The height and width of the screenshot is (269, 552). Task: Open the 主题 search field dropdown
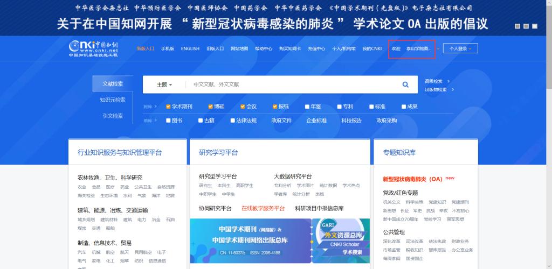point(164,84)
